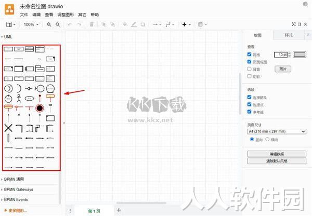The image size is (312, 216).
Task: Toggle the 网格 grid checkbox
Action: click(x=249, y=54)
